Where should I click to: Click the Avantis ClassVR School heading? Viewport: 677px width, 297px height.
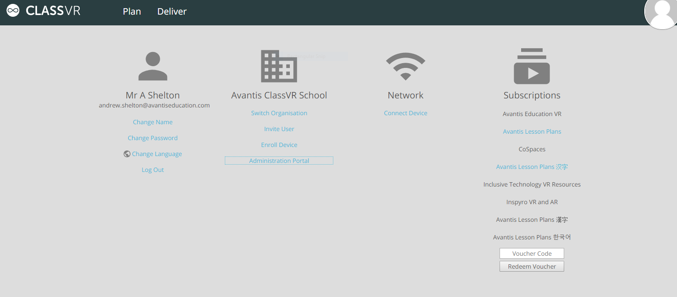tap(279, 95)
